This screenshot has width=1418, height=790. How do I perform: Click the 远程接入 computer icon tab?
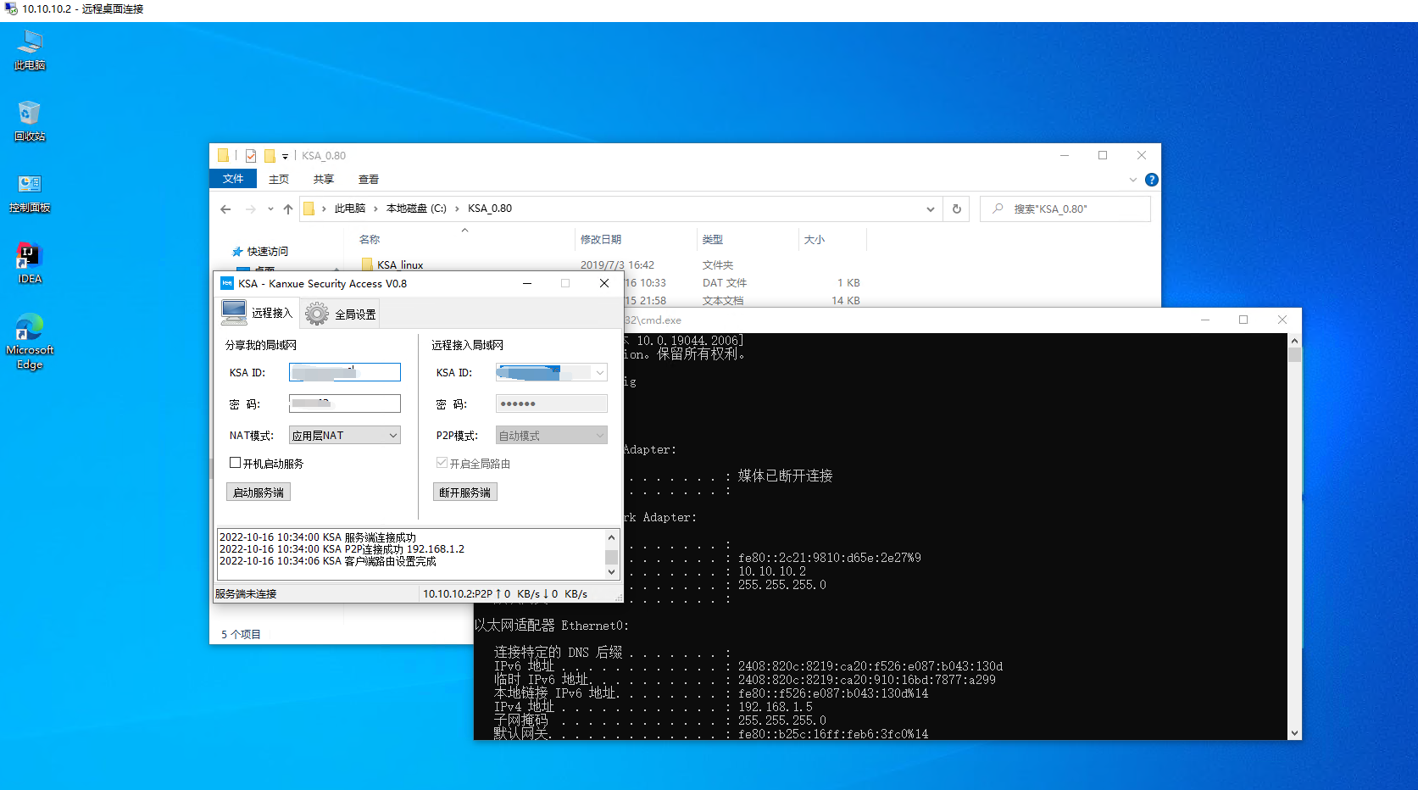234,313
